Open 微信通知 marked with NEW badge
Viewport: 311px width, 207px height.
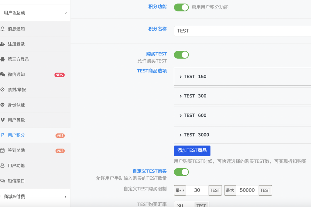[3, 74]
